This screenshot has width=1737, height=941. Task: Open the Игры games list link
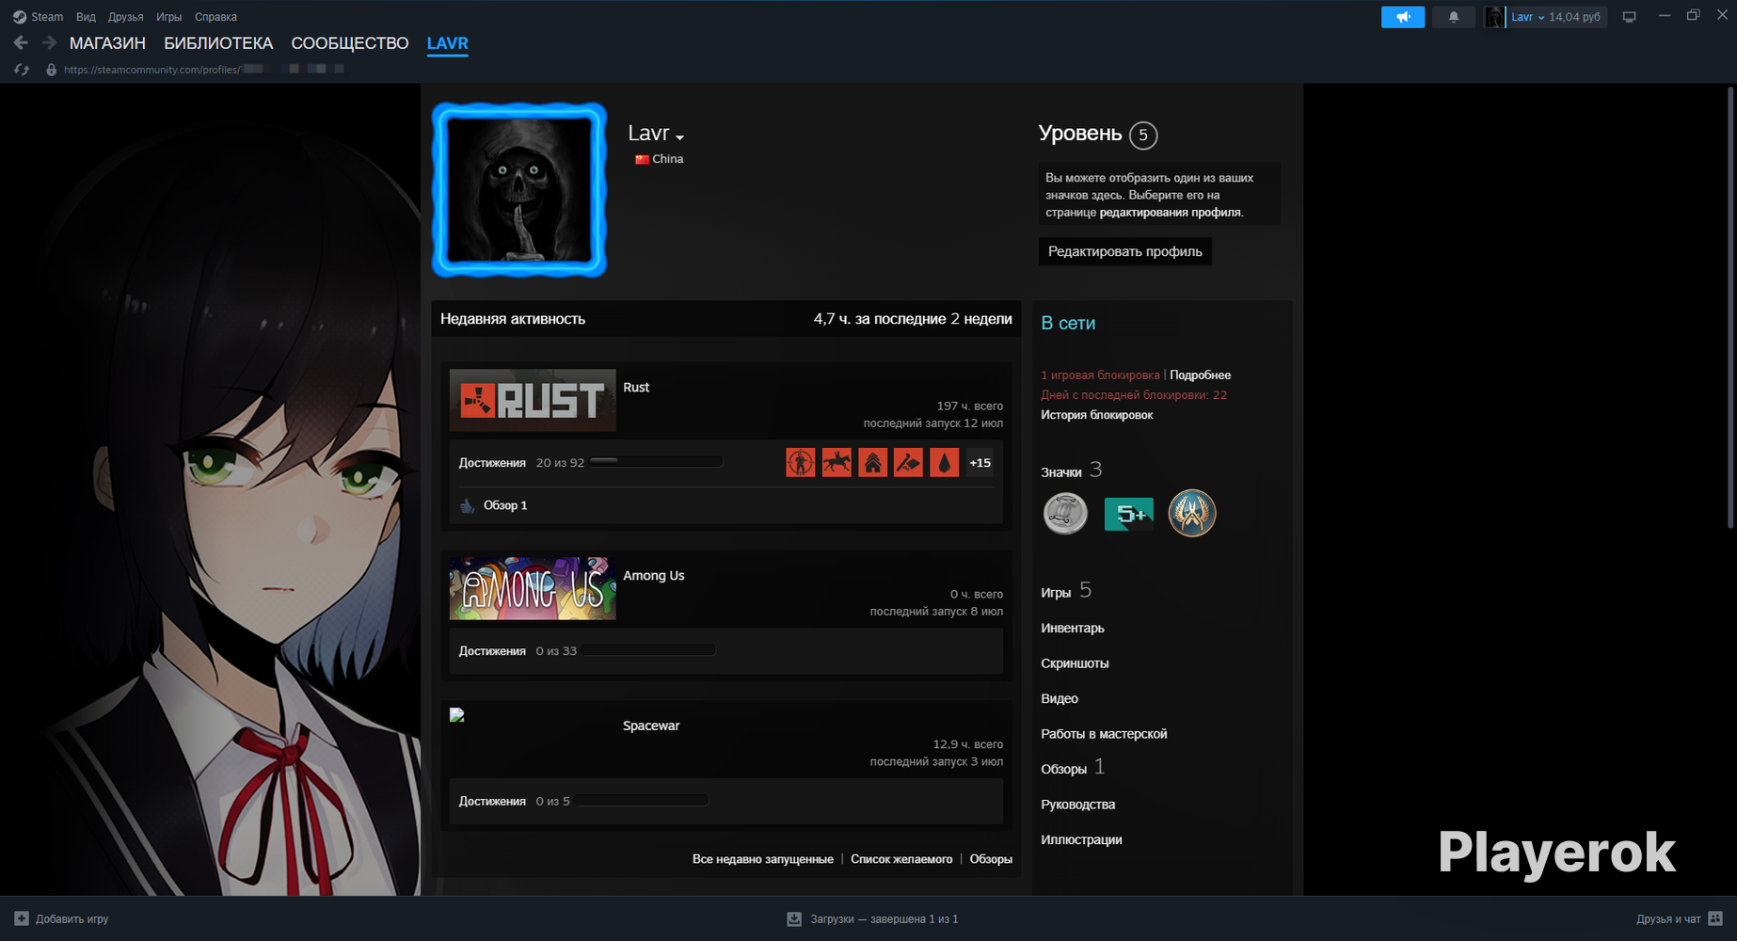(1056, 593)
